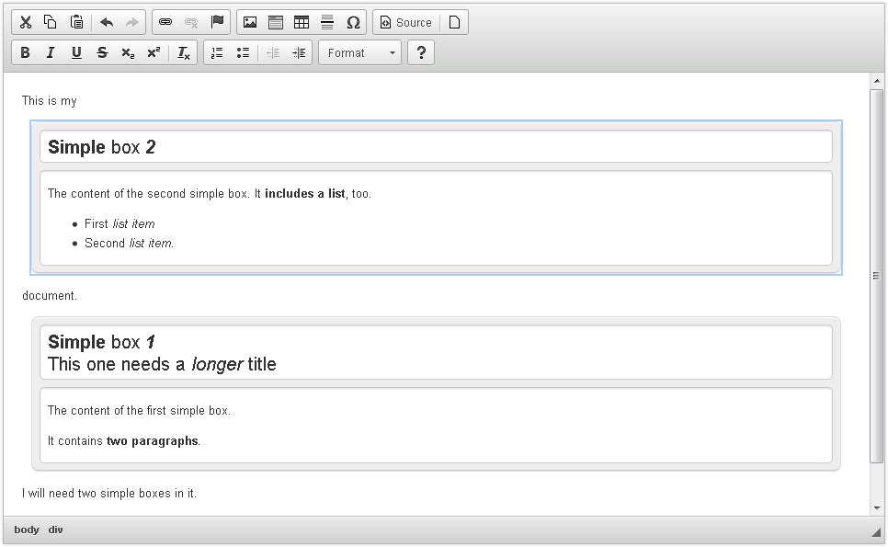Click the 'document.' paragraph
Viewport: 888px width, 547px height.
[50, 296]
